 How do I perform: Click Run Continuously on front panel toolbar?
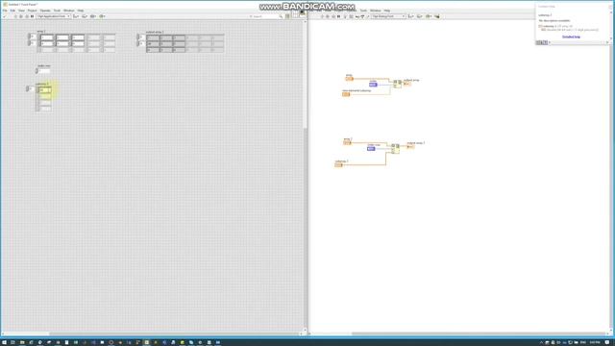tap(21, 16)
